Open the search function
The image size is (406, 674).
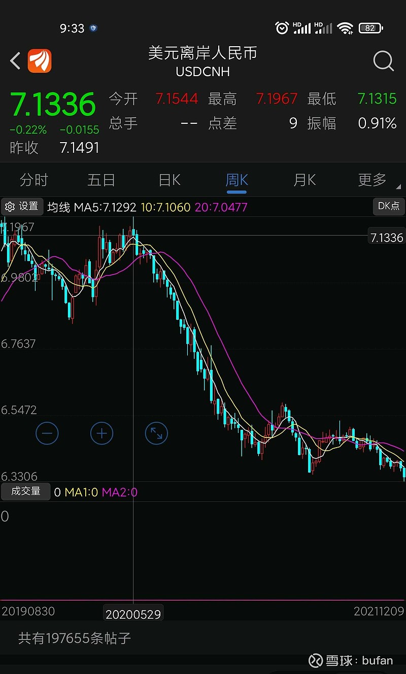click(383, 61)
